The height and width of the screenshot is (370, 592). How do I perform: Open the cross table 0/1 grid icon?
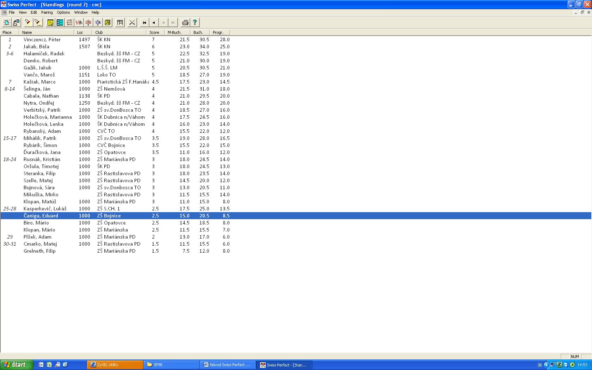click(69, 23)
